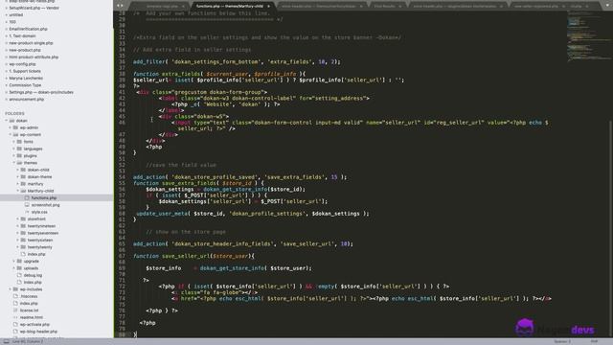The height and width of the screenshot is (345, 613).
Task: Expand the fonts folder
Action: point(14,142)
